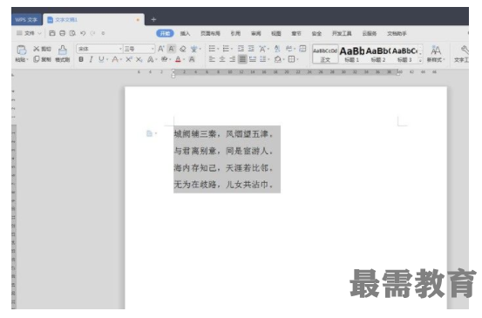Screen dimensions: 482x318
Task: Click the numbered list icon
Action: point(226,49)
